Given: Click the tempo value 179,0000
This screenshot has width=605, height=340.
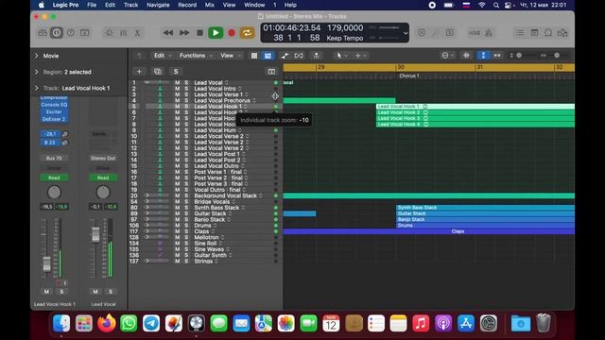Looking at the screenshot, I should [345, 28].
